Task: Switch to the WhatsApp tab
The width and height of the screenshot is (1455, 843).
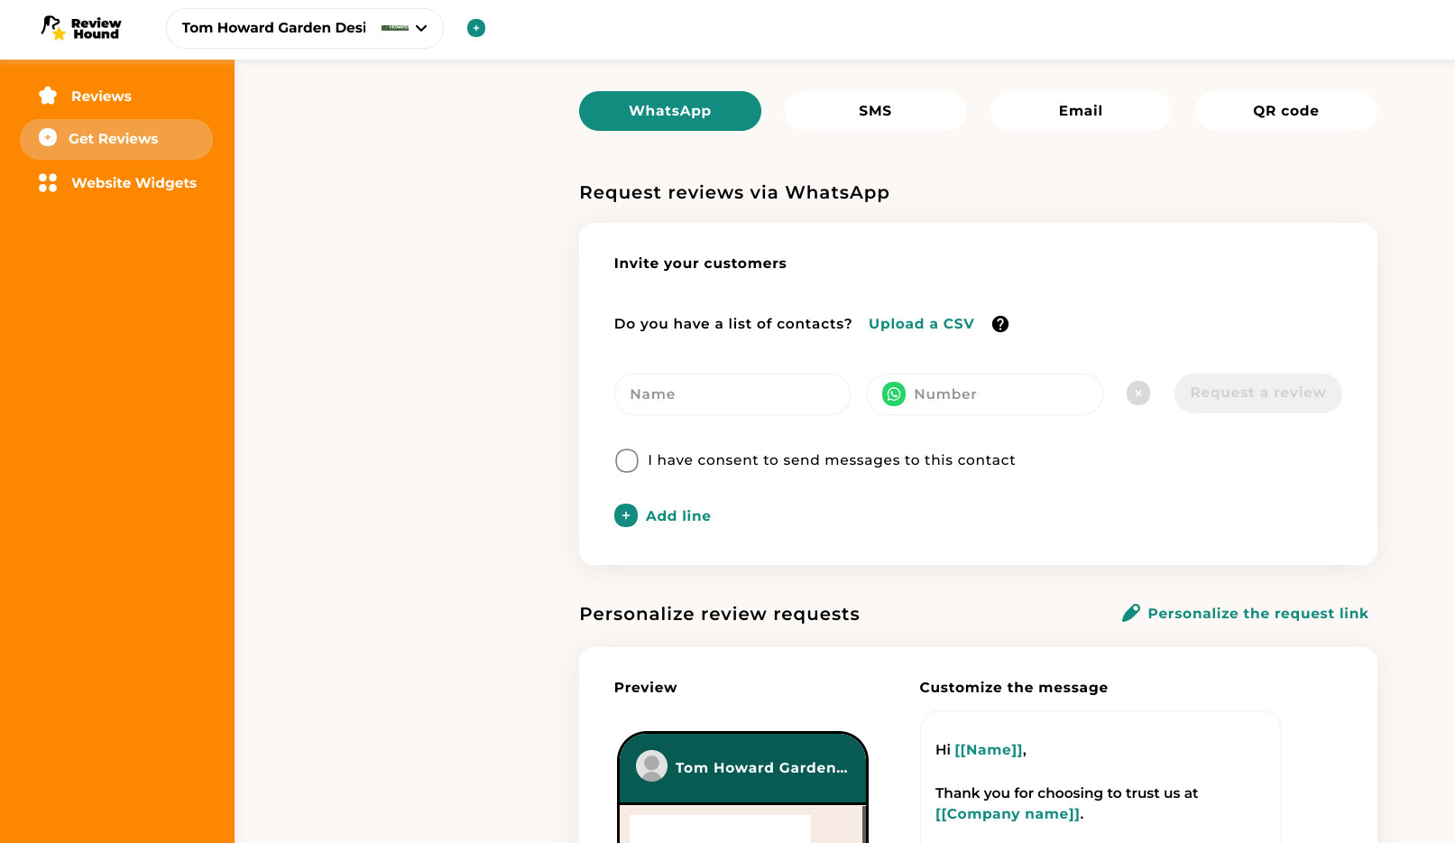Action: (x=670, y=111)
